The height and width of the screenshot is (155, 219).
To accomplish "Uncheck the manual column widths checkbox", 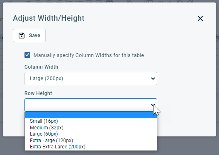I will 27,55.
